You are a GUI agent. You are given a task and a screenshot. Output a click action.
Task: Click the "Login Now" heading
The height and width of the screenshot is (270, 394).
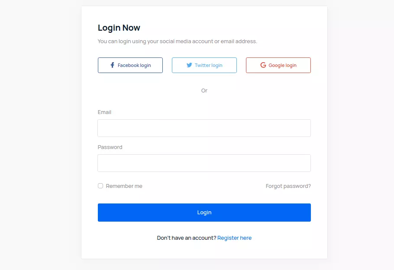[119, 28]
